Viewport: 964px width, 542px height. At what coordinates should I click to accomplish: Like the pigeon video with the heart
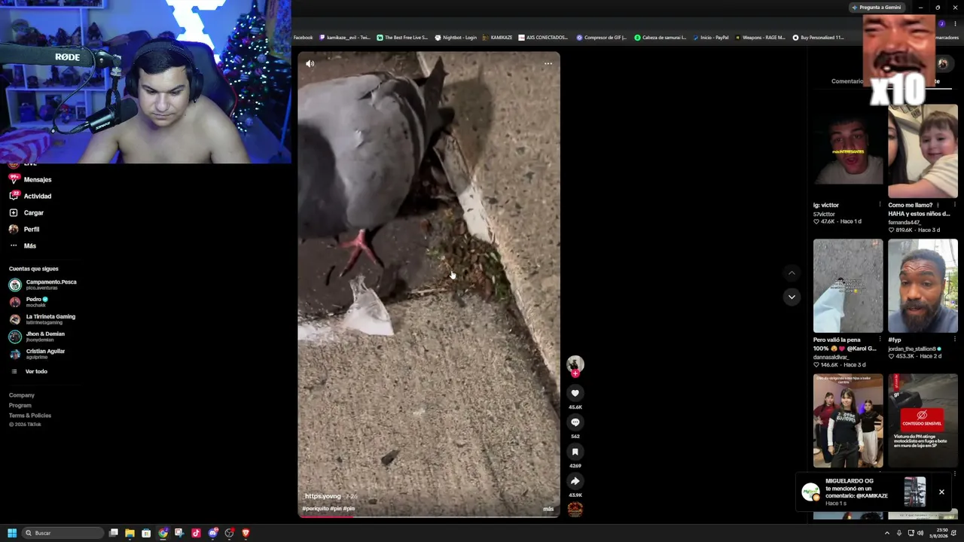coord(575,393)
